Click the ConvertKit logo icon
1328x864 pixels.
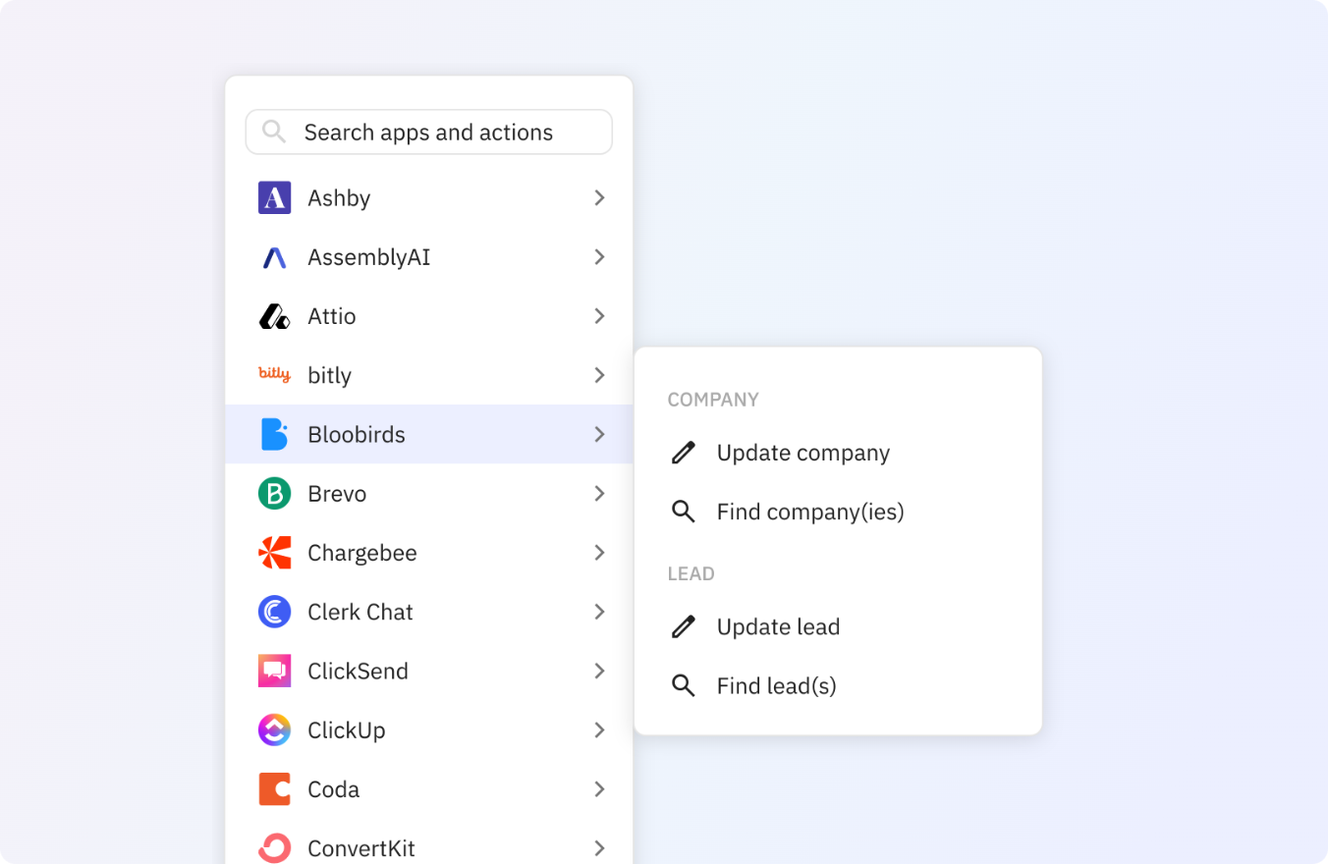(274, 848)
